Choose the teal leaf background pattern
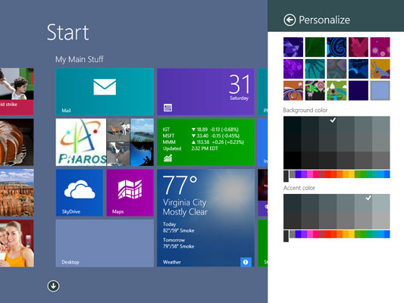 click(x=315, y=69)
